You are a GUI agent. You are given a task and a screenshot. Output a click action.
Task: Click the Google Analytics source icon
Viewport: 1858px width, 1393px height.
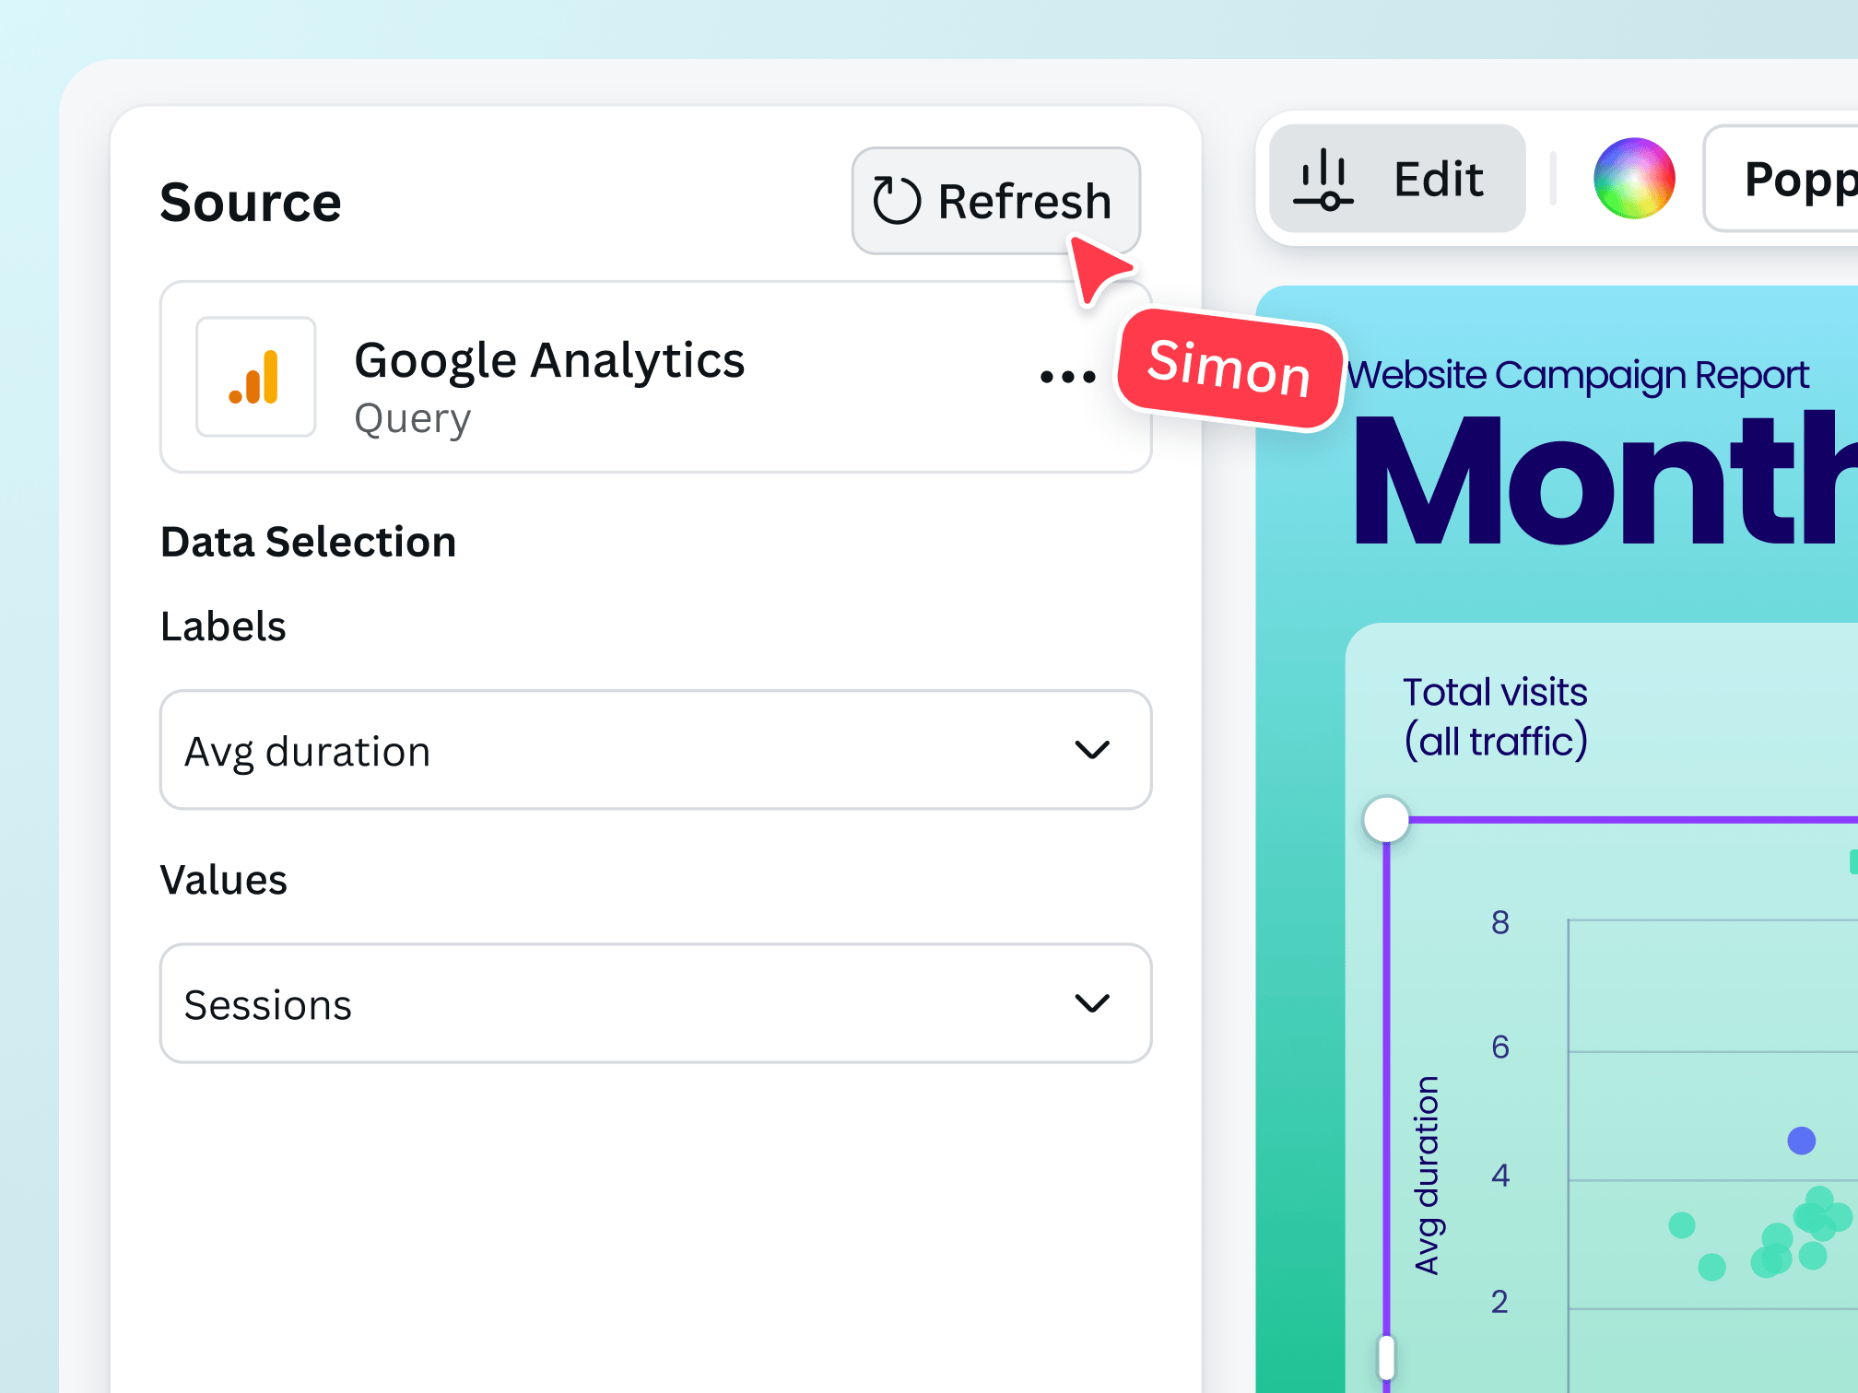point(255,377)
